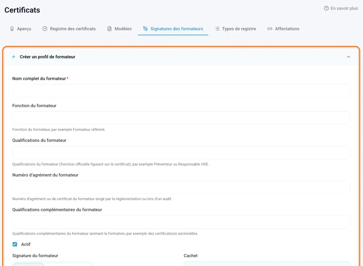Open the Aperçu tab
This screenshot has width=363, height=266.
pos(21,29)
